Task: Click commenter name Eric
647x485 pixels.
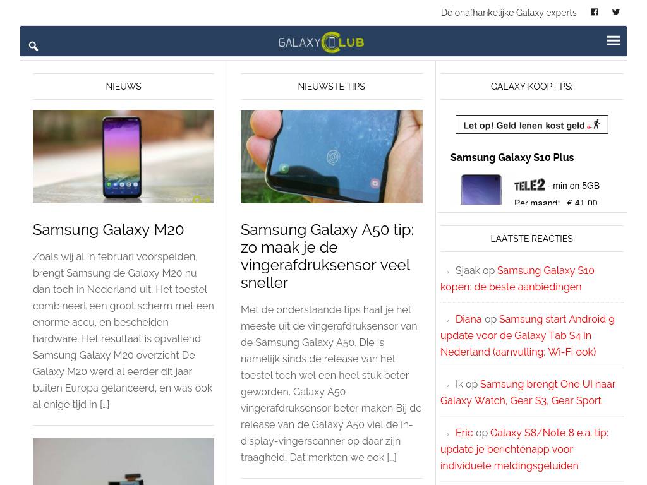Action: pos(464,433)
